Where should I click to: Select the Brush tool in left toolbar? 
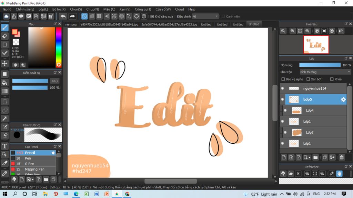click(x=5, y=27)
